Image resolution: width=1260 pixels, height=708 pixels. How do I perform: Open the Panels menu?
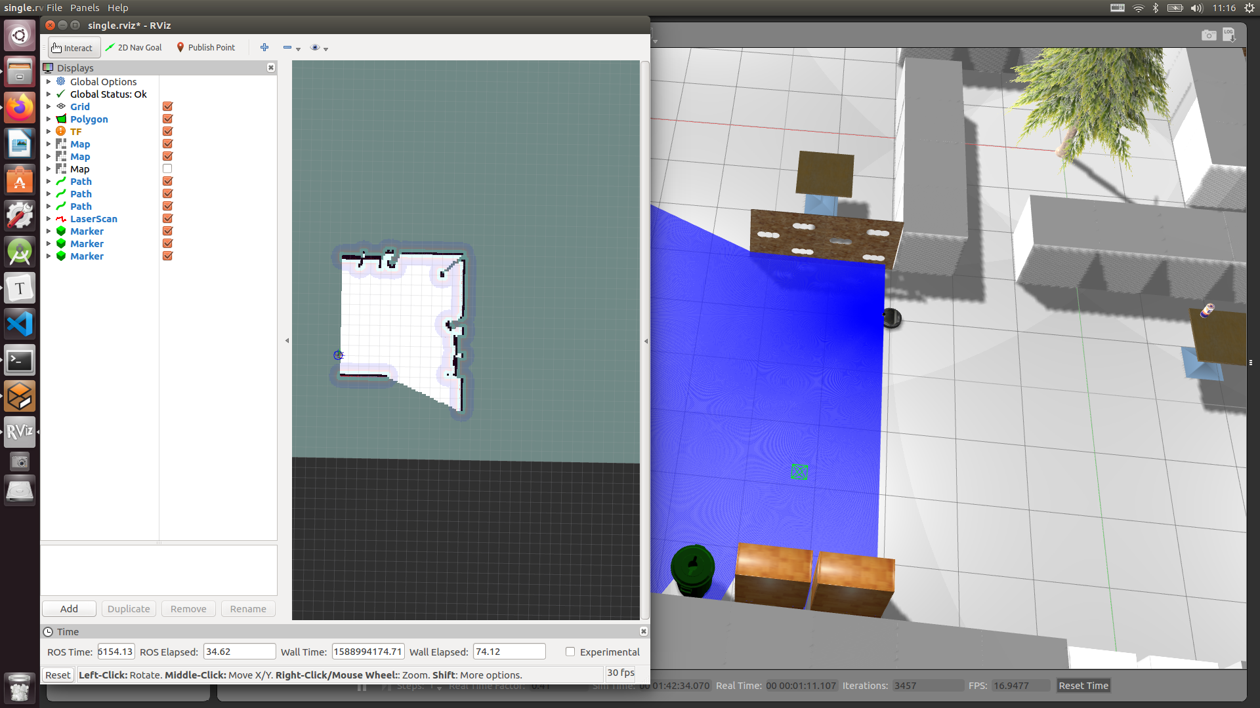[85, 8]
